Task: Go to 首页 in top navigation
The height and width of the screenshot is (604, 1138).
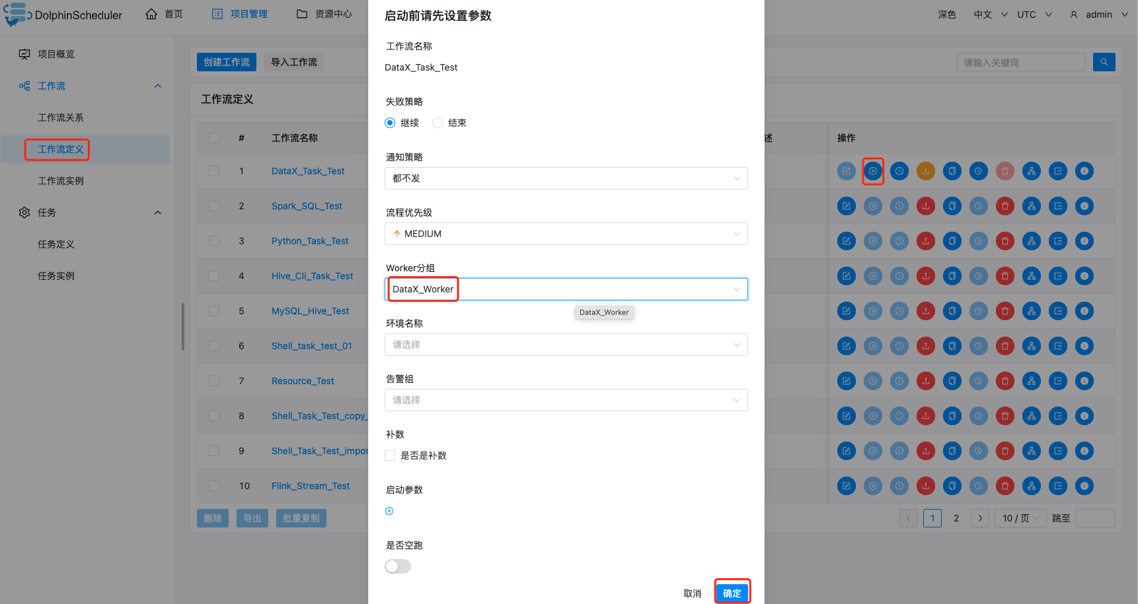Action: click(x=164, y=14)
